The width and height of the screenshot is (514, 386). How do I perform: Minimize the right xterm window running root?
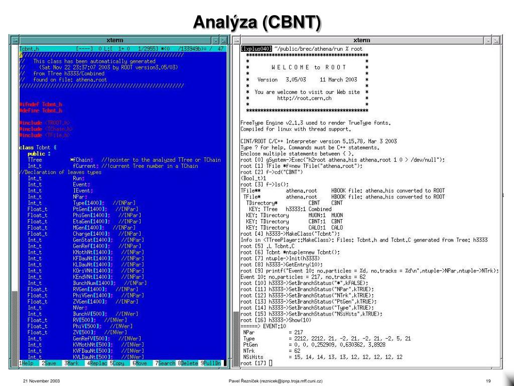[x=488, y=40]
